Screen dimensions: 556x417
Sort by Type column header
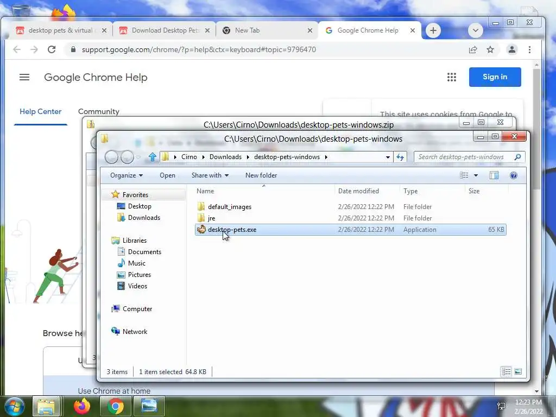point(432,191)
